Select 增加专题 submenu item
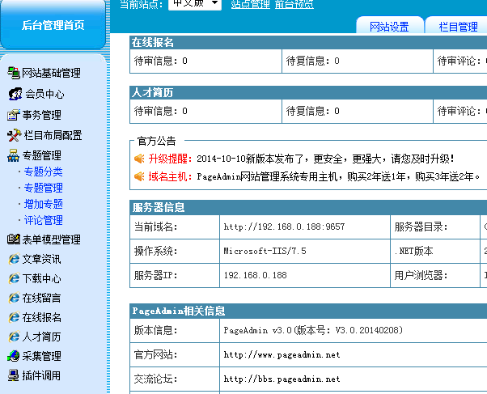487x394 pixels. point(43,204)
